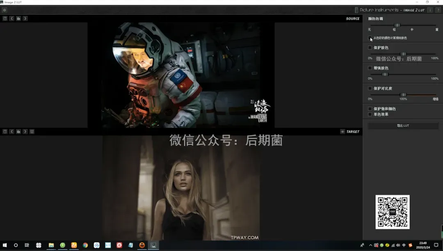Tick the 增强肤色 checkbox
The image size is (443, 251).
pos(370,68)
